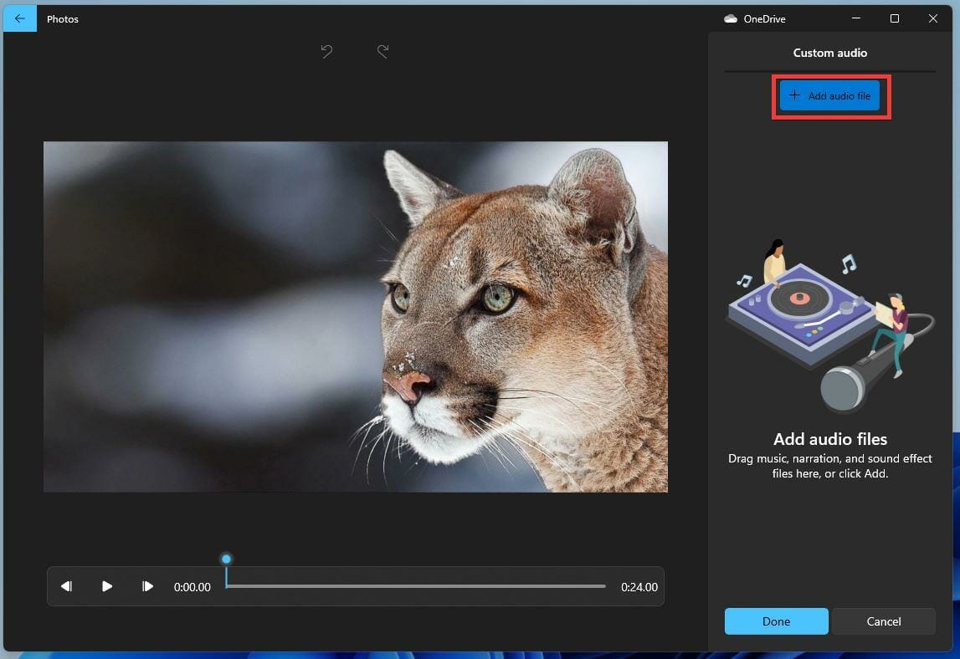Click the back arrow in Photos
Image resolution: width=960 pixels, height=659 pixels.
pos(19,18)
